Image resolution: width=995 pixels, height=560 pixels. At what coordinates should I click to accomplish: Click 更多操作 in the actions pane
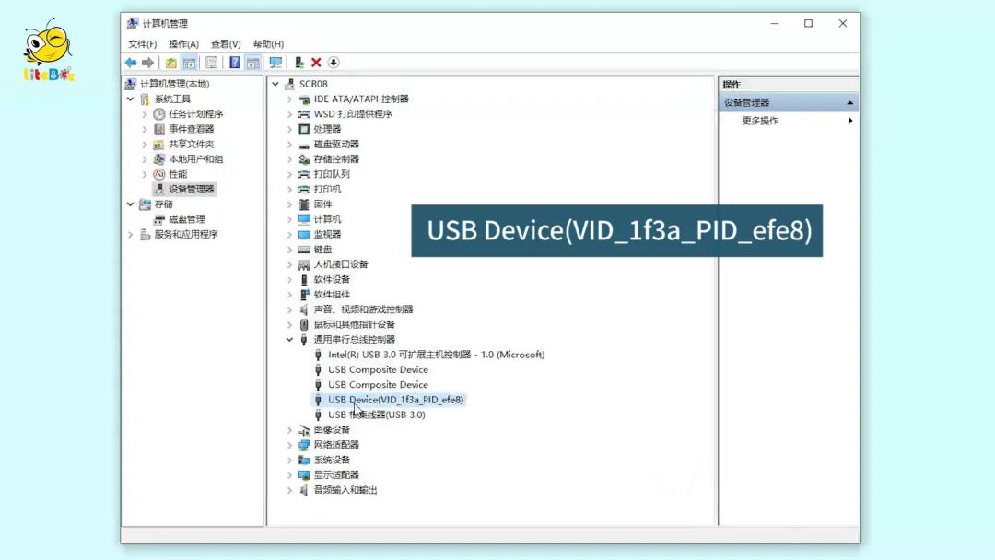[x=760, y=121]
